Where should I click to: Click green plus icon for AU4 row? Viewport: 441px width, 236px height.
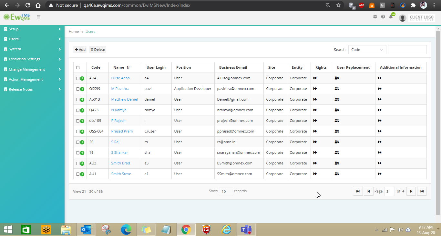[82, 78]
